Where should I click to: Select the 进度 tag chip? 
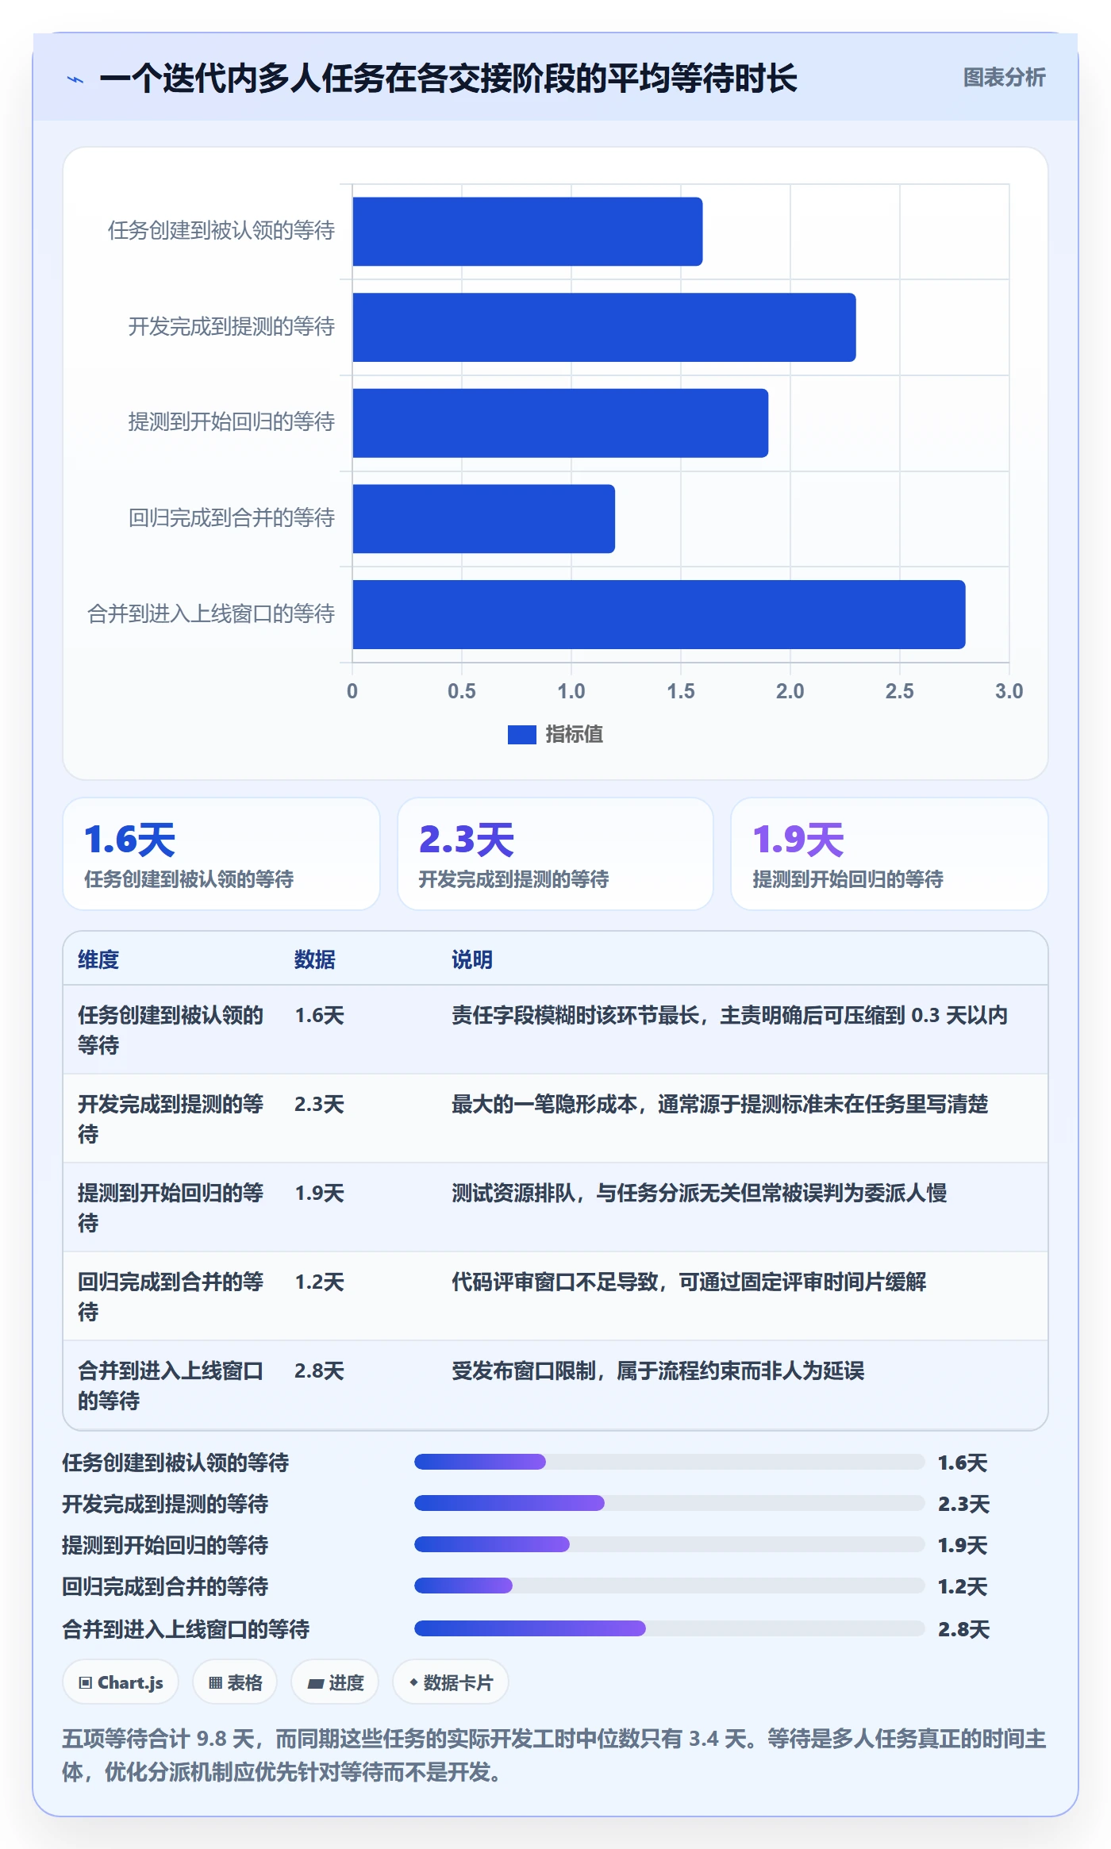(335, 1682)
